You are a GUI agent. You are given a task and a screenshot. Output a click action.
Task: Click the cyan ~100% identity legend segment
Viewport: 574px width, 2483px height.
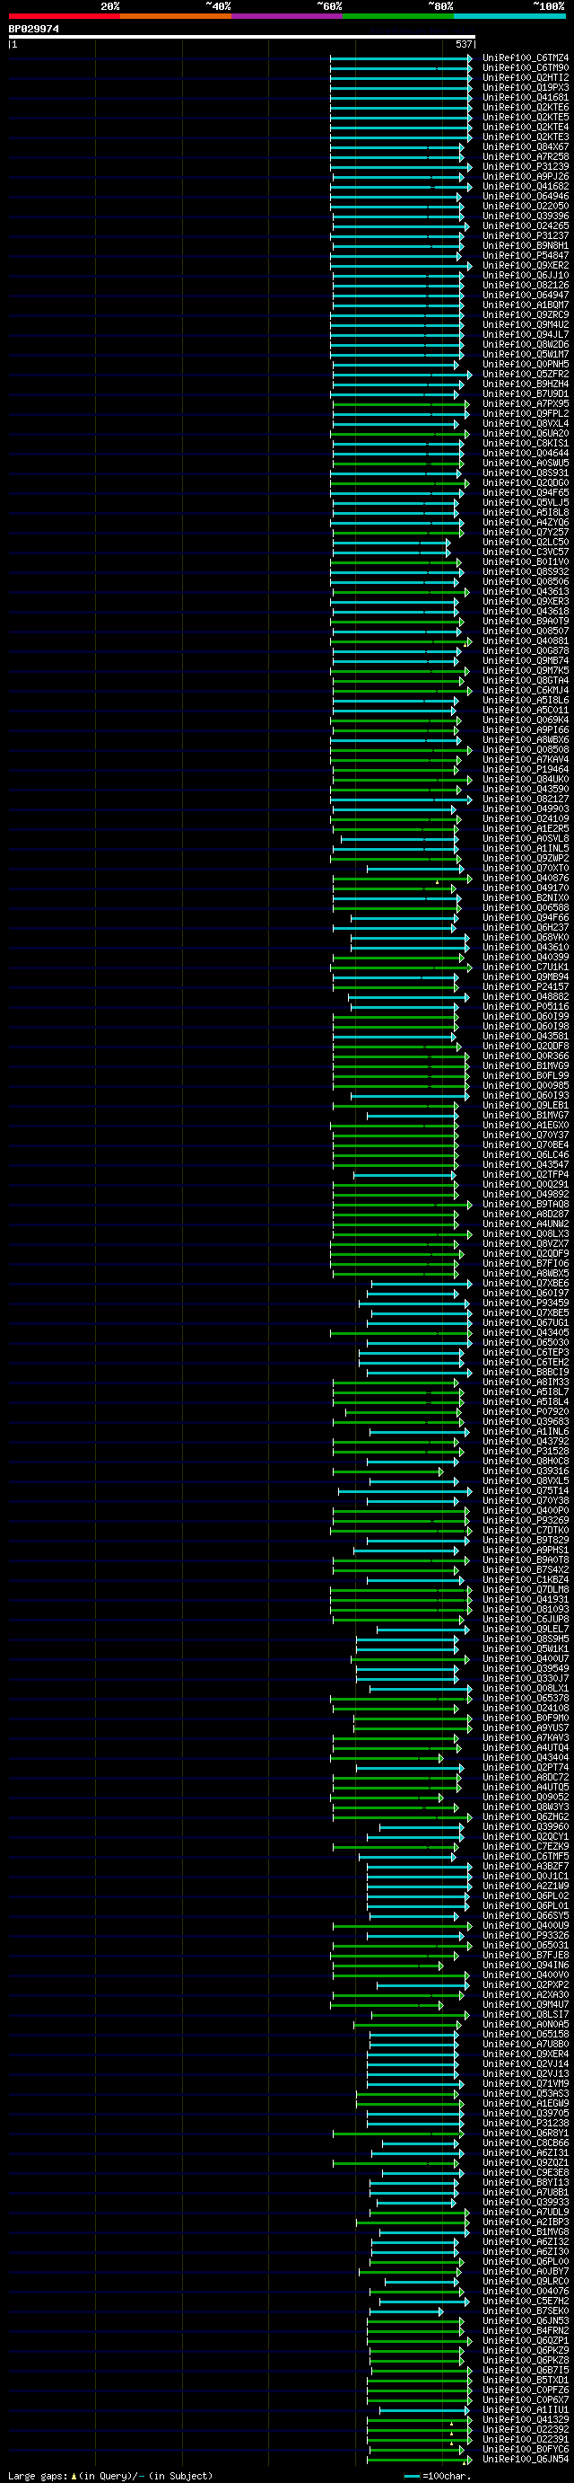(509, 15)
